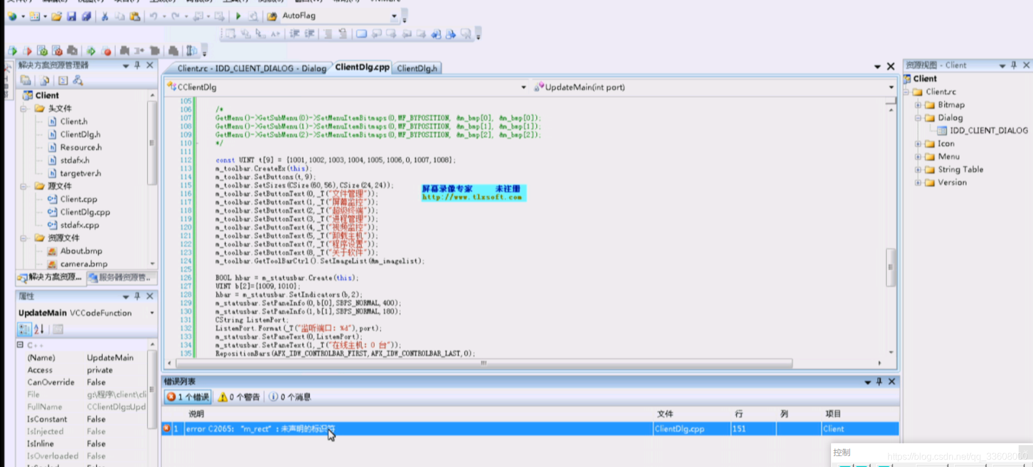Click the Copy icon in the toolbar
1033x467 pixels.
120,16
